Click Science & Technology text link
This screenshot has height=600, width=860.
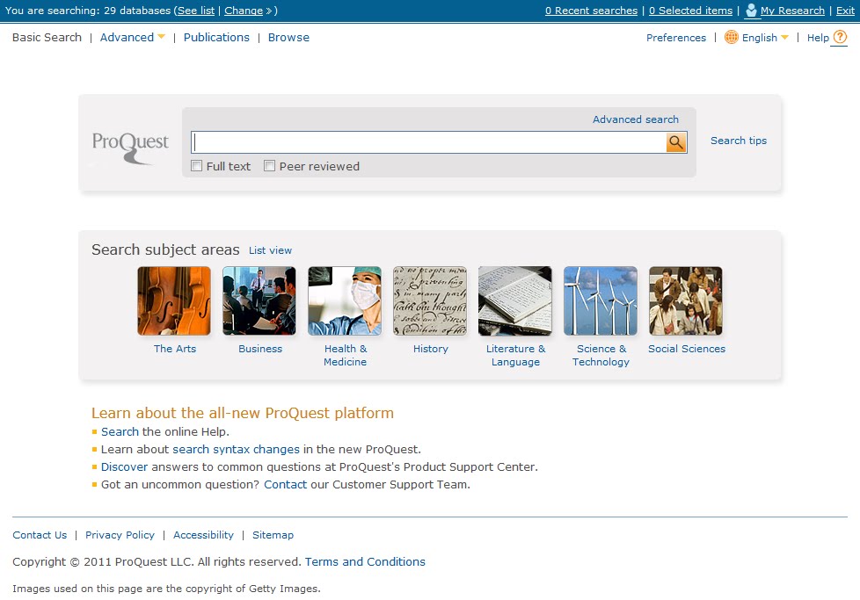click(x=601, y=355)
